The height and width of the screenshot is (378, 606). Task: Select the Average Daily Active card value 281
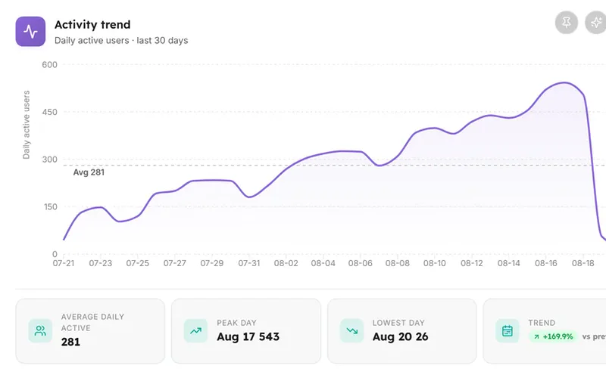(x=70, y=342)
